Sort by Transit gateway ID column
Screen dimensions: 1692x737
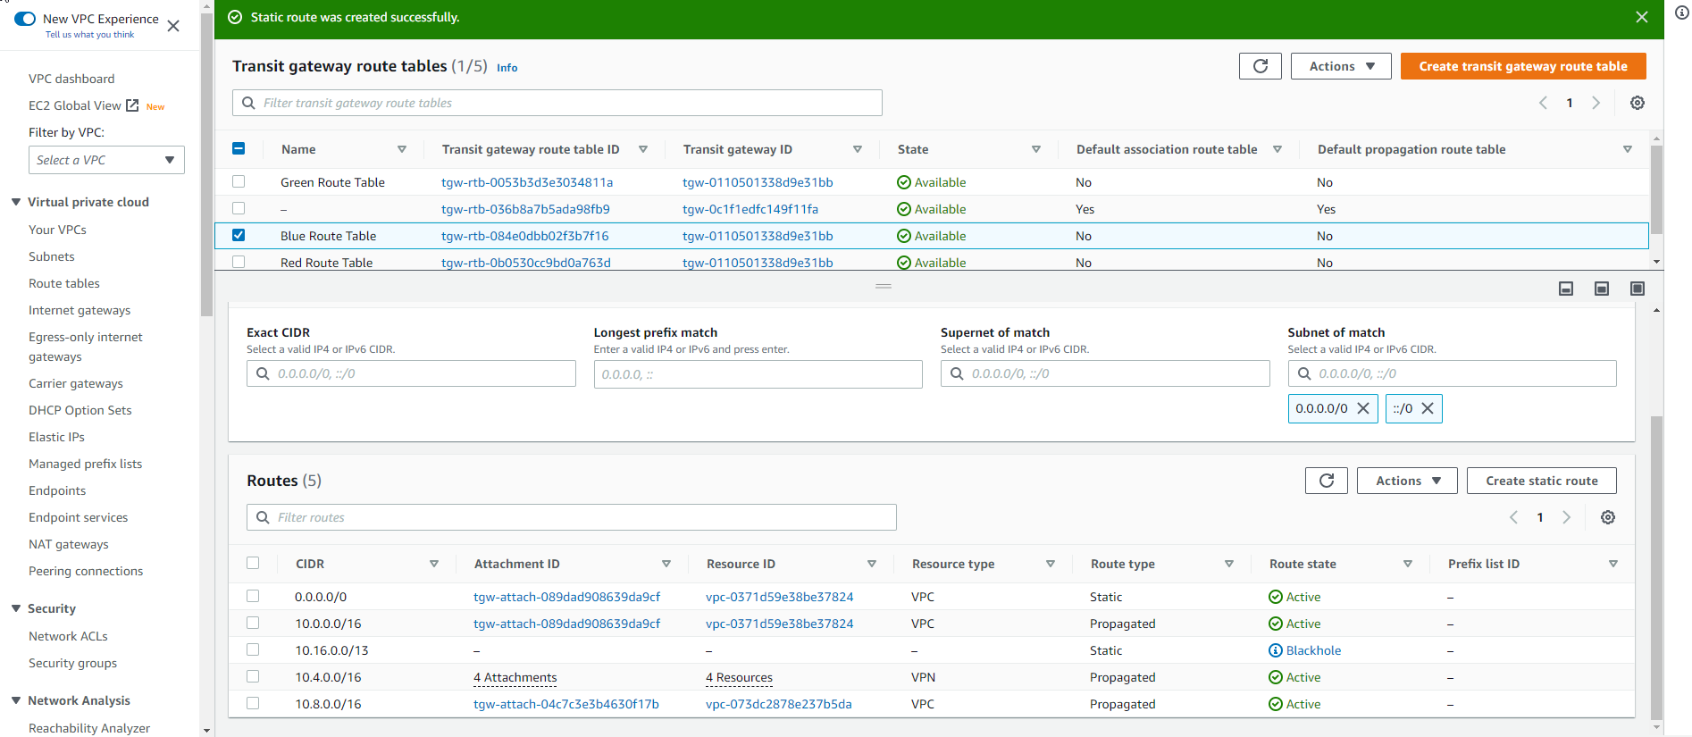point(858,149)
